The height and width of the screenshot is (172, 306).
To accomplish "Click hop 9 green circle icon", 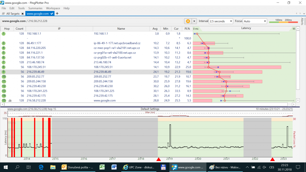I will click(3, 72).
